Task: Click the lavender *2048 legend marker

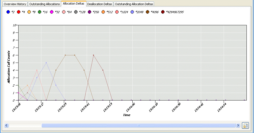Action: pyautogui.click(x=132, y=12)
